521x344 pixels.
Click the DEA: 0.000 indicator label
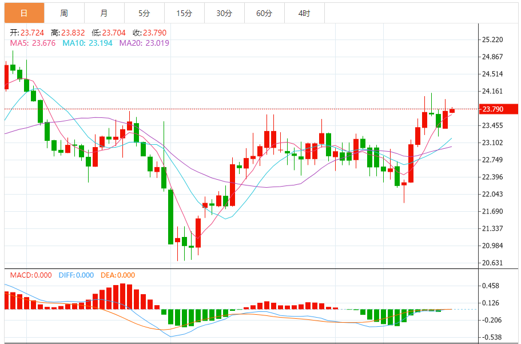coord(118,275)
